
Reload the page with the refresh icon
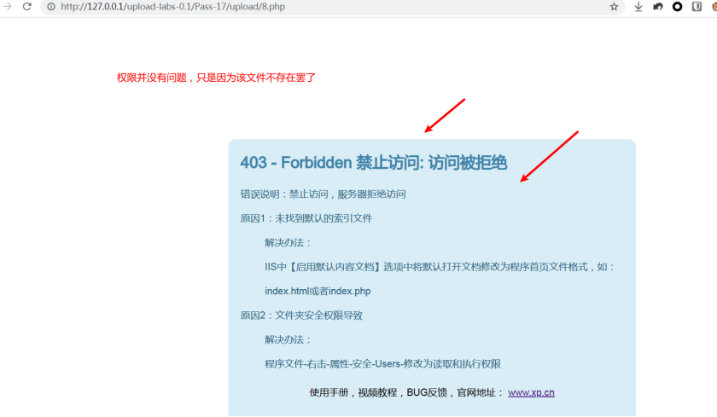coord(27,6)
